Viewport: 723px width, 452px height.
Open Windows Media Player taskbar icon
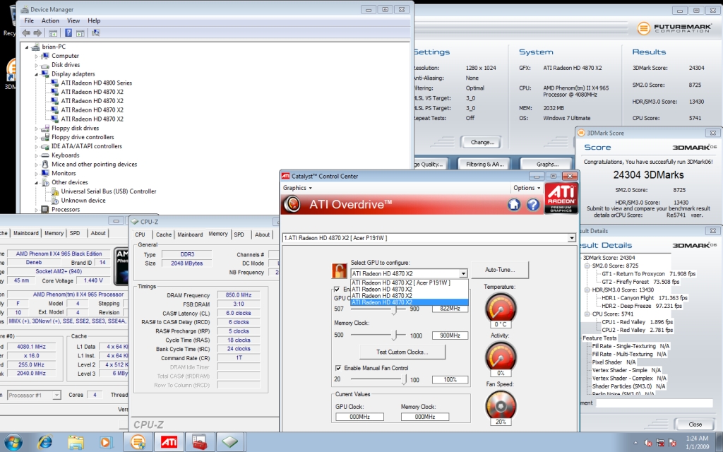point(106,442)
